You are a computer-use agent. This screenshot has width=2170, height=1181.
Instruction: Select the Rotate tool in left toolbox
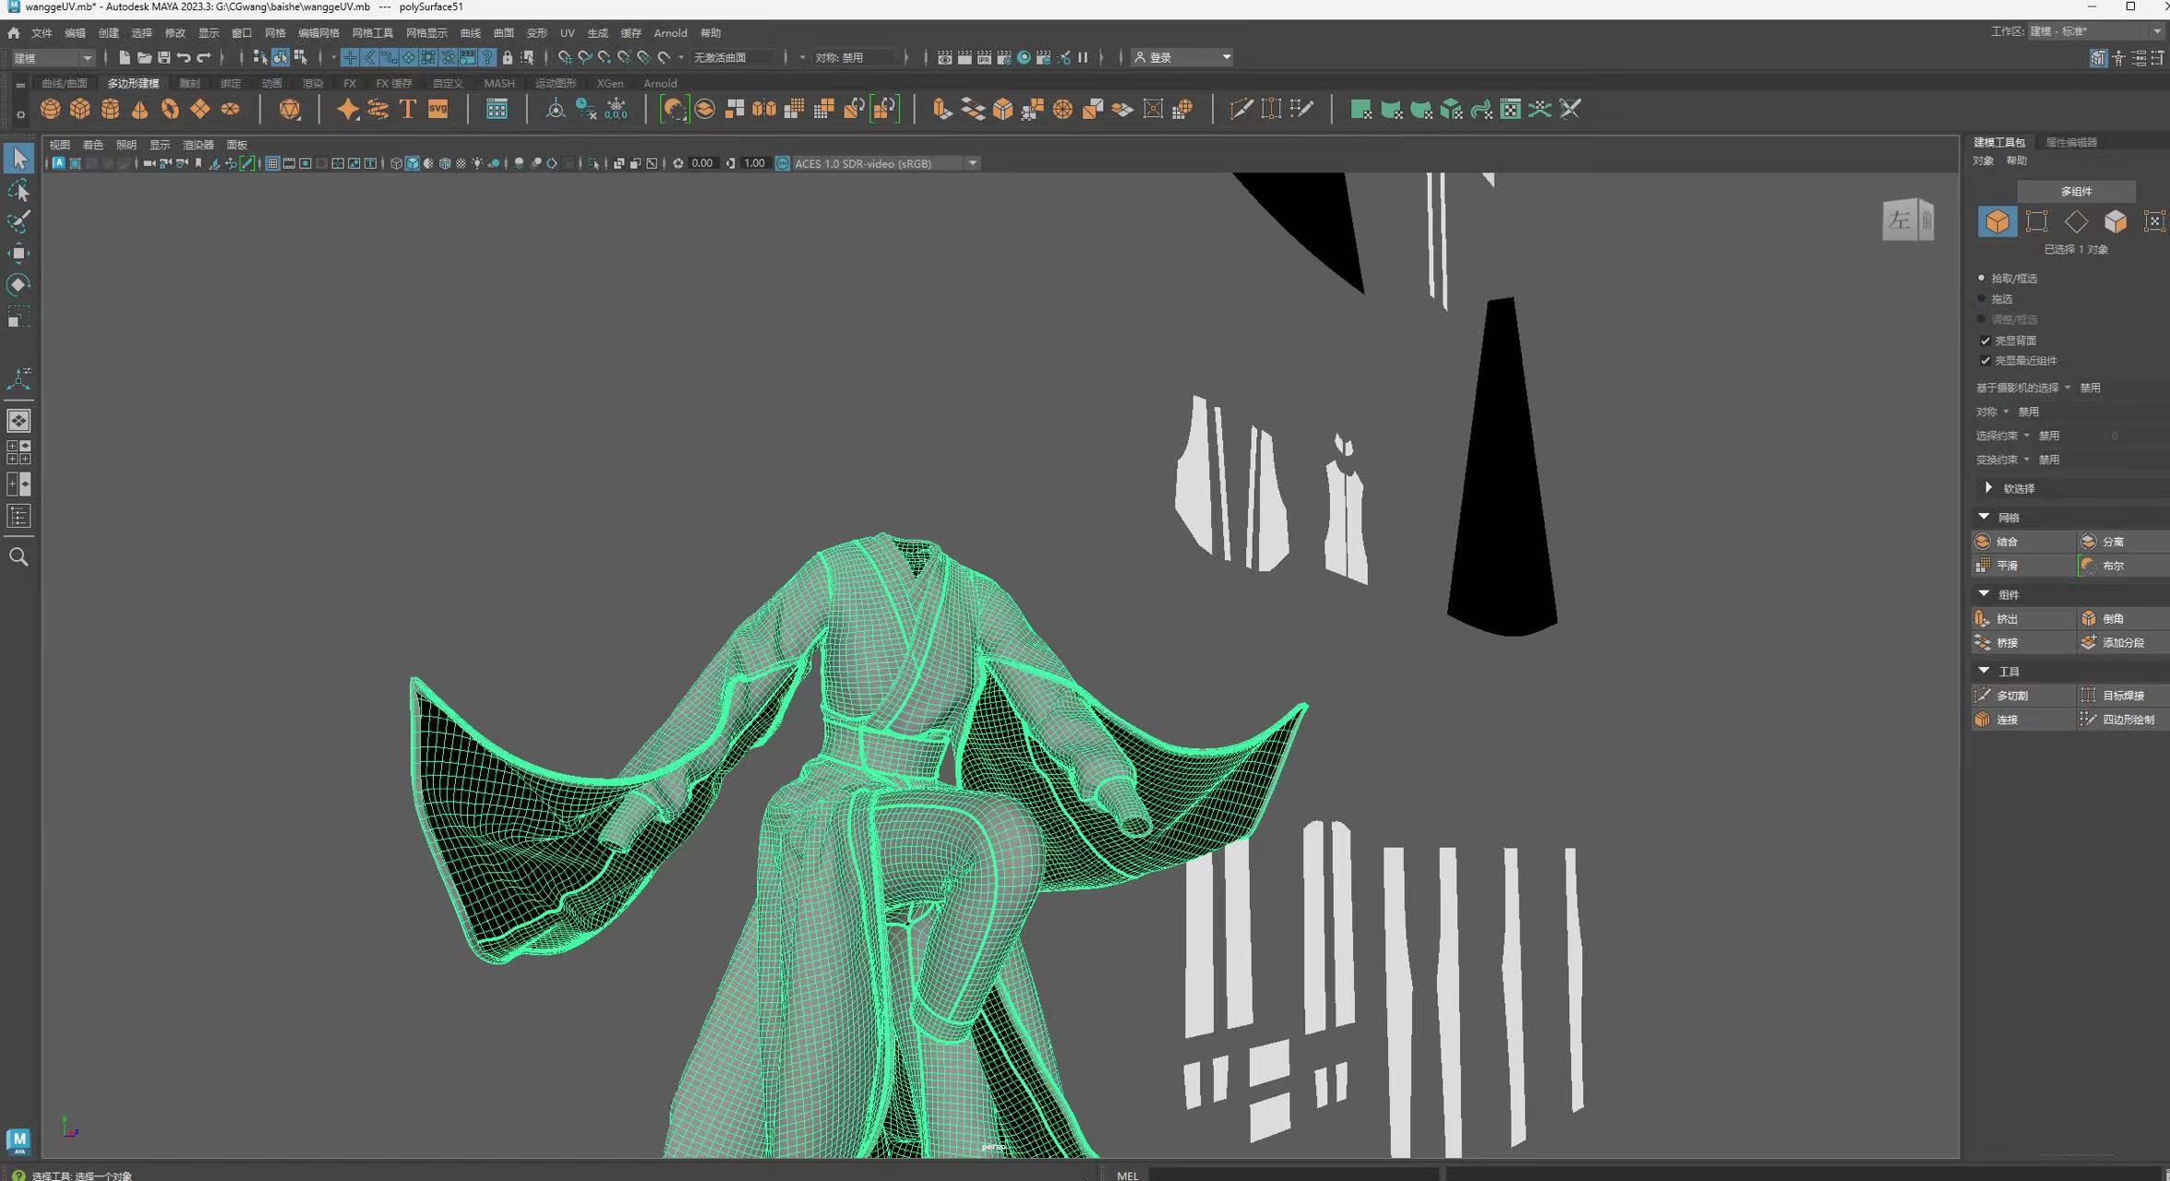pyautogui.click(x=18, y=284)
